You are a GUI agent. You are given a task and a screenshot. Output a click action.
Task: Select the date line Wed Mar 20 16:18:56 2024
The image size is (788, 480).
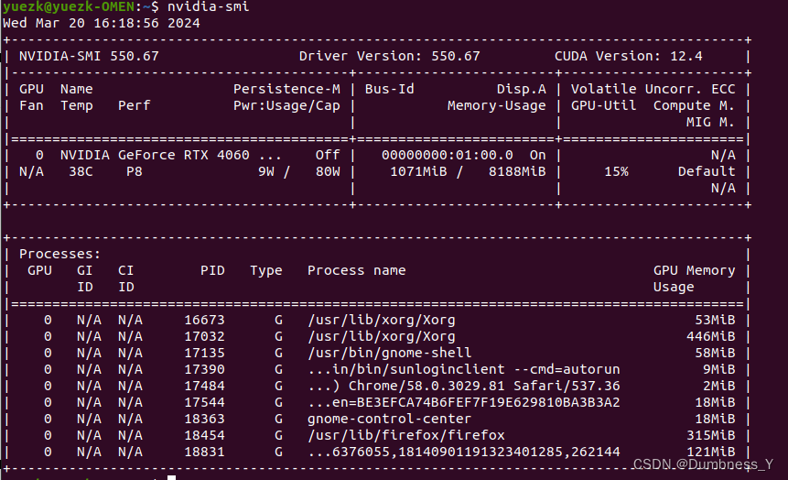(102, 23)
